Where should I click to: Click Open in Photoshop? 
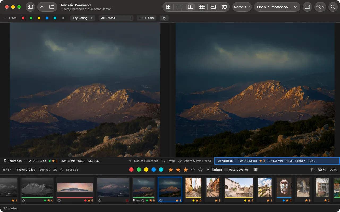(x=272, y=7)
